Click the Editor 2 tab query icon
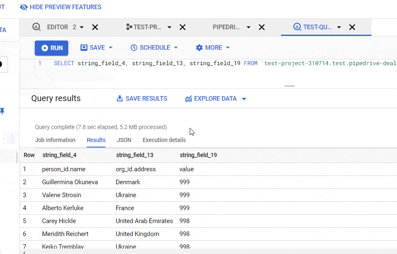The height and width of the screenshot is (254, 397). (36, 27)
